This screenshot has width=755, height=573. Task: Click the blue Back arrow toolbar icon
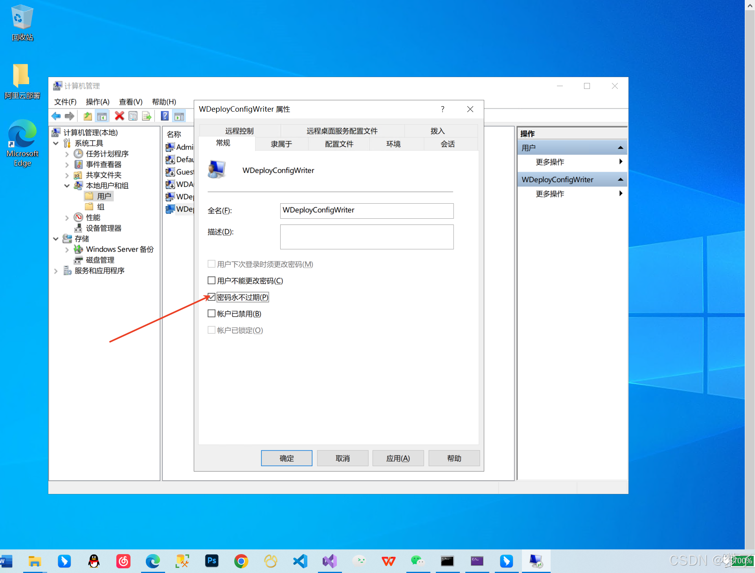point(56,116)
